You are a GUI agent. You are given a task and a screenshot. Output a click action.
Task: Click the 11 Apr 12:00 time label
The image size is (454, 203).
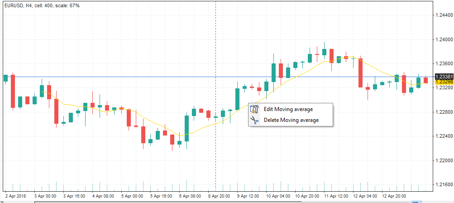pos(336,196)
